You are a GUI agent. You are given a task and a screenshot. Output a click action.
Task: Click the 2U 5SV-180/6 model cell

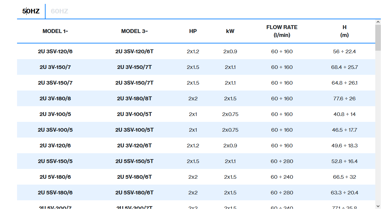coord(55,193)
